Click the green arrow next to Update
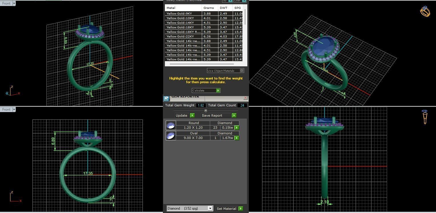Image resolution: width=436 pixels, height=213 pixels. pos(192,115)
